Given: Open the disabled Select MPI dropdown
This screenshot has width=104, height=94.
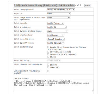Looking at the screenshot, I should (54, 61).
